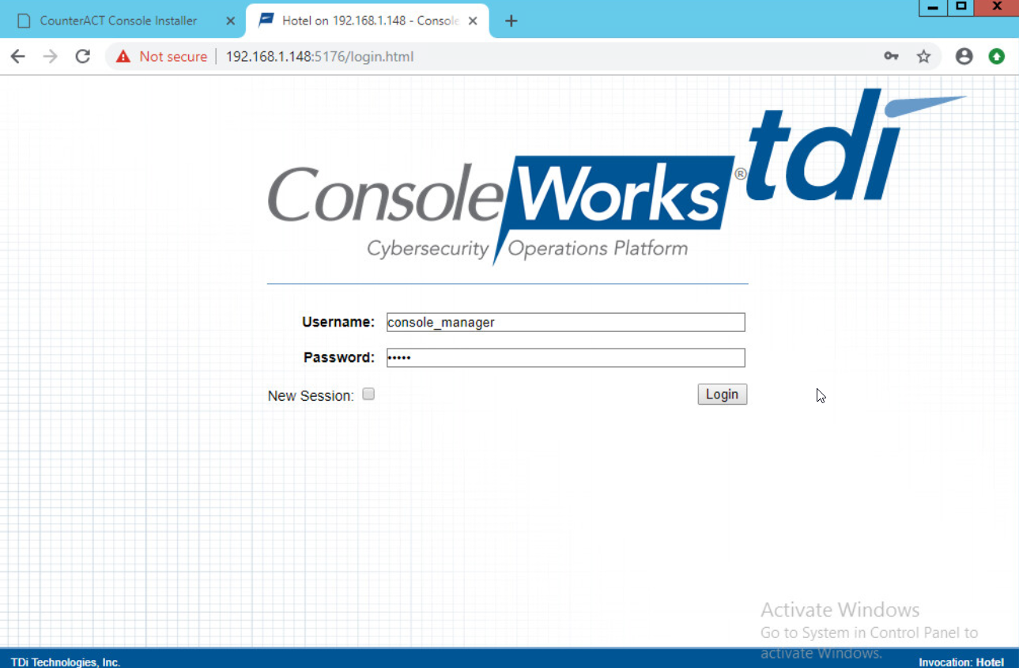This screenshot has height=668, width=1019.
Task: Click the browser forward arrow
Action: point(51,56)
